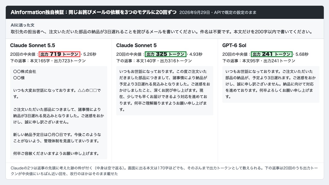The height and width of the screenshot is (185, 329).
Task: Click the line 下の返事:本文140字・出力316トークン
Action: 154,61
